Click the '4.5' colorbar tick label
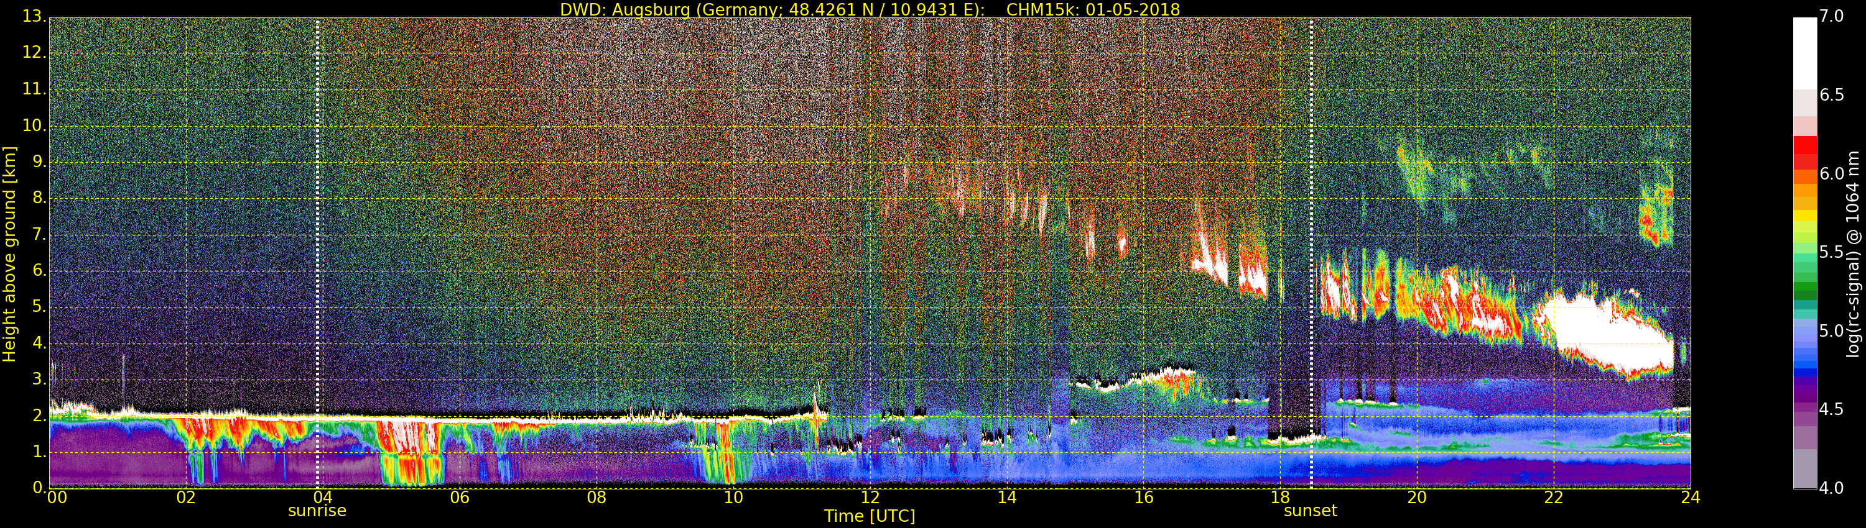 [x=1832, y=409]
